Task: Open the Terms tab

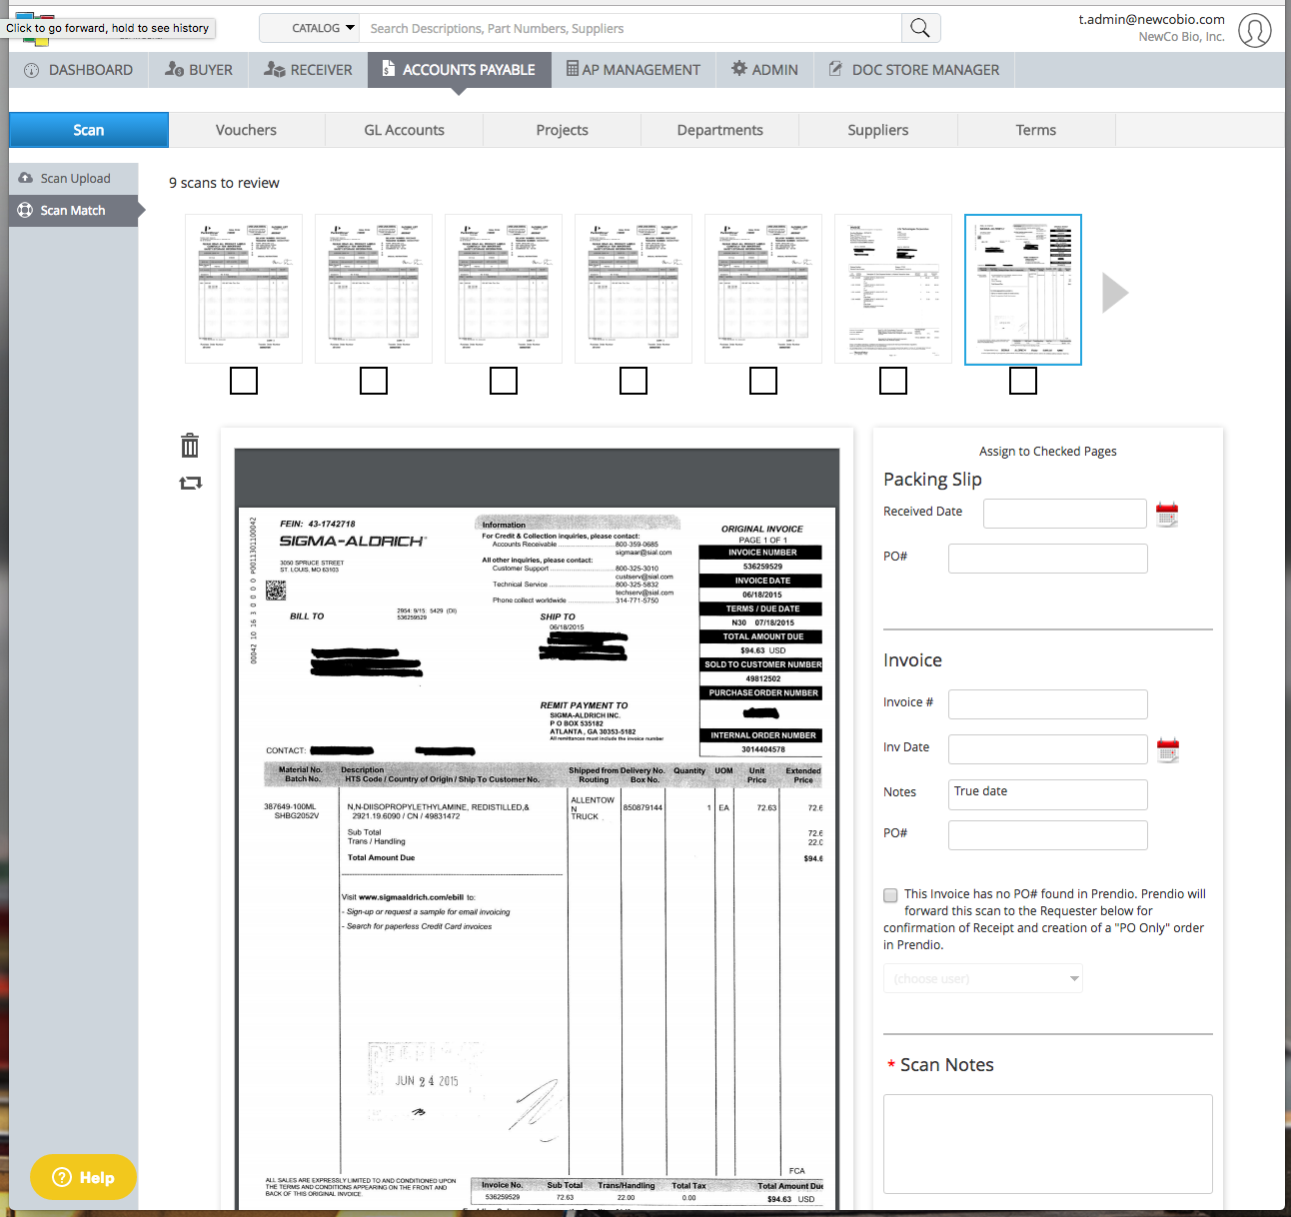Action: click(x=1036, y=130)
